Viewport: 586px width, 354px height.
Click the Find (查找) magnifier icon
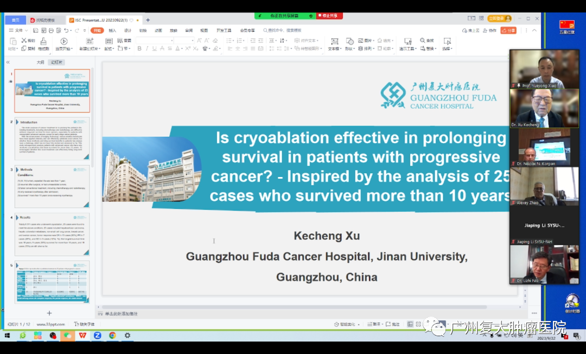coord(422,41)
